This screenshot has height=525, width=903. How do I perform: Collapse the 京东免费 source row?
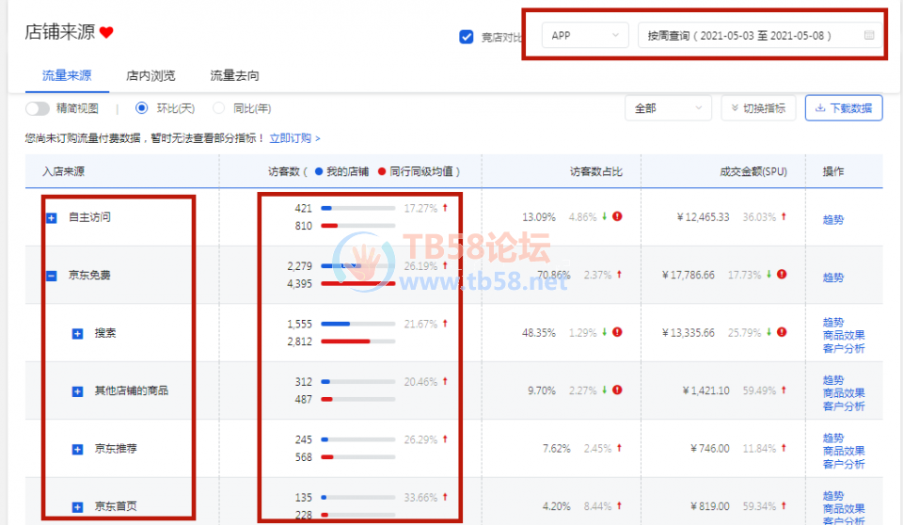coord(51,276)
